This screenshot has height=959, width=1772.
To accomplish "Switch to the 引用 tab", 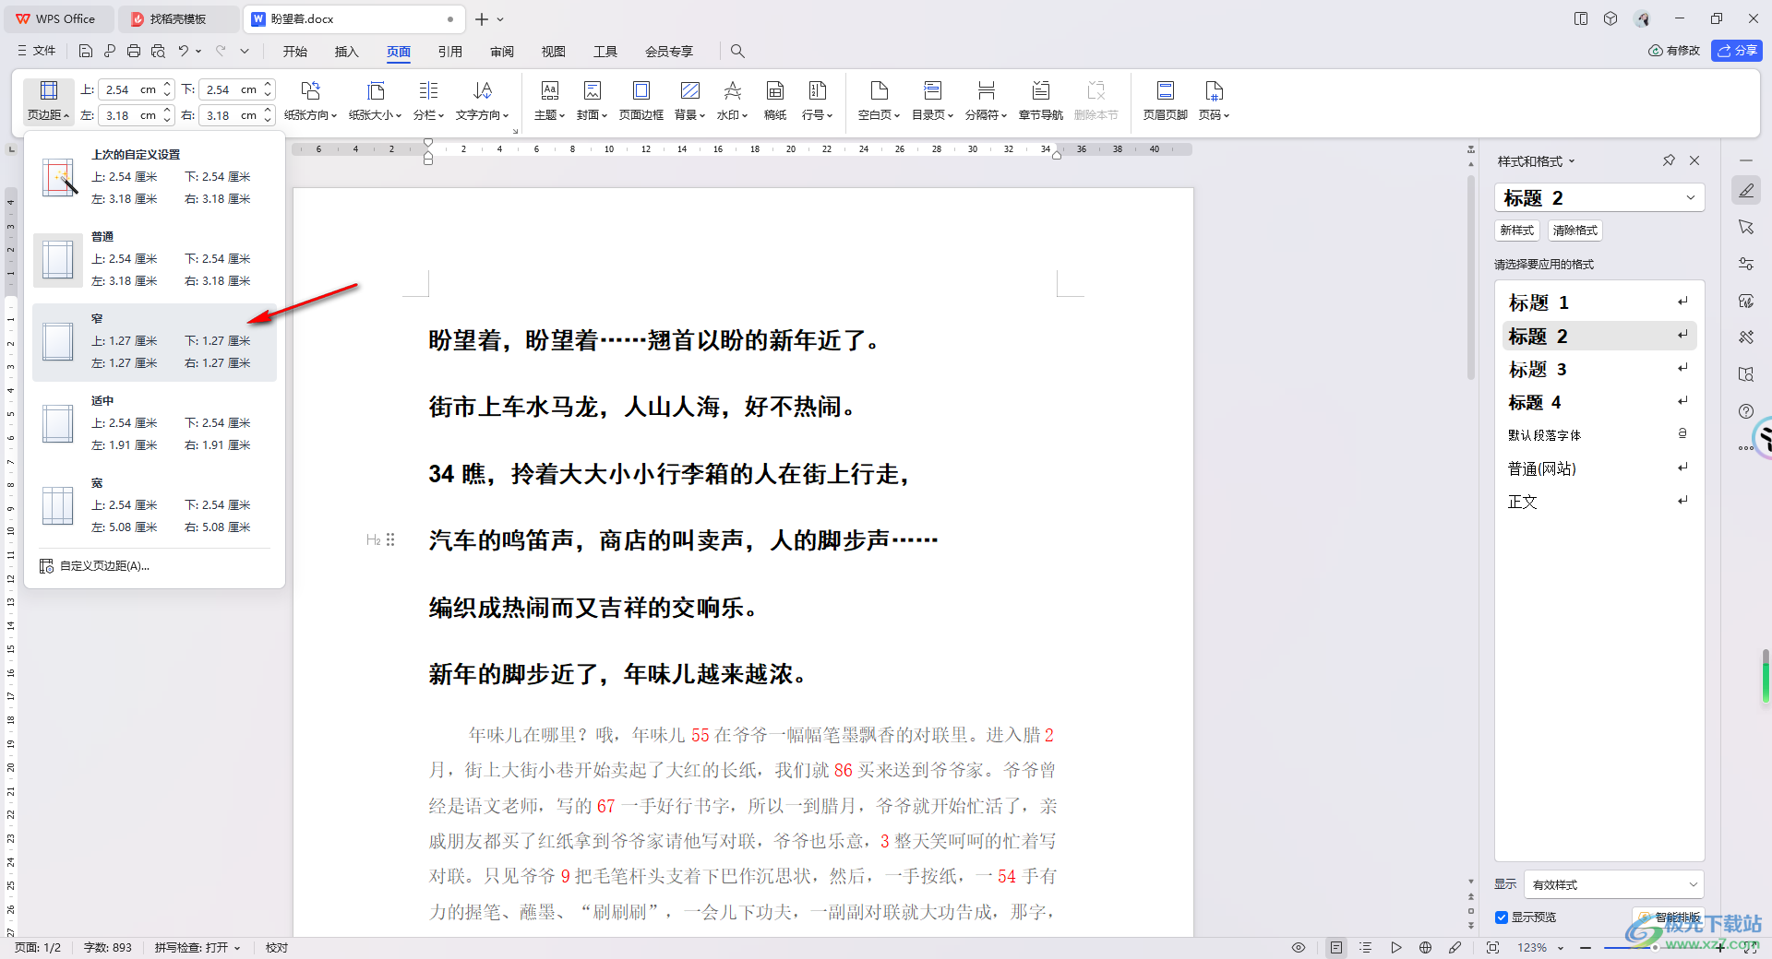I will 450,52.
